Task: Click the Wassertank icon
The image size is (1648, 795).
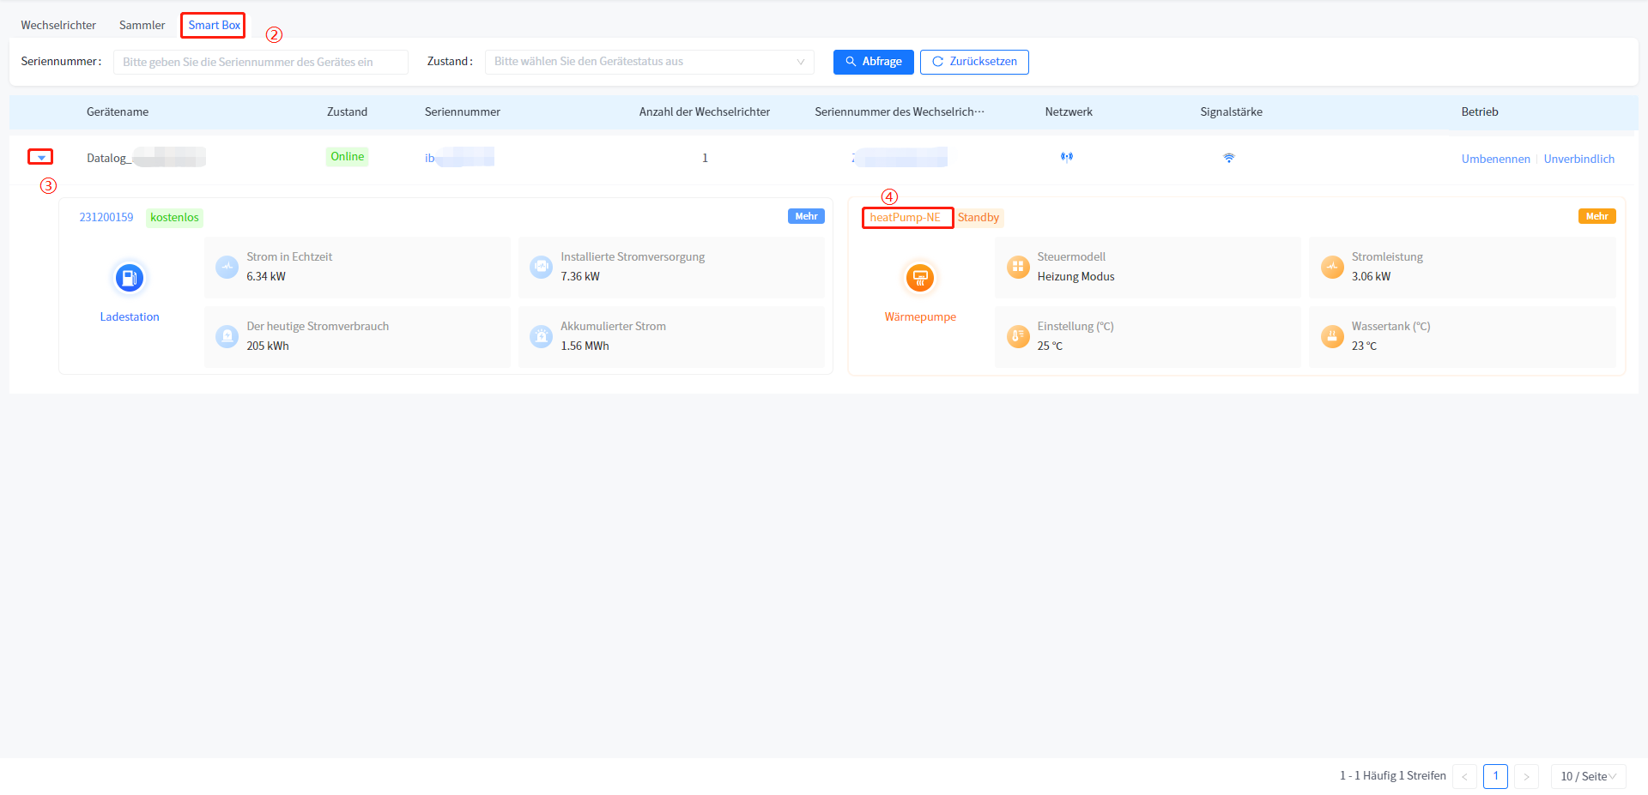Action: tap(1332, 336)
